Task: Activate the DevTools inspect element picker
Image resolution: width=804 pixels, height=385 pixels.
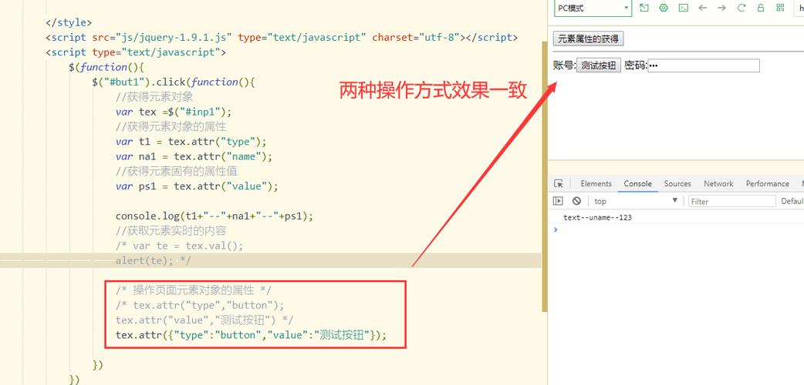Action: (559, 183)
